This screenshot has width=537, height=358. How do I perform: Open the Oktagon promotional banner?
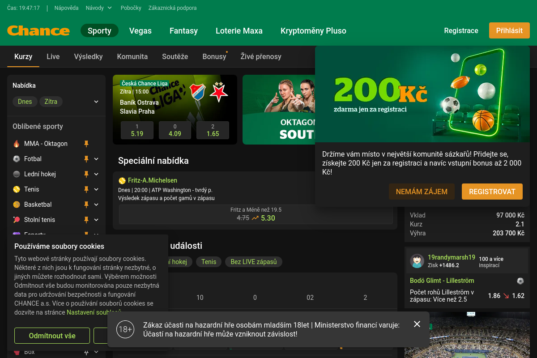pos(279,110)
